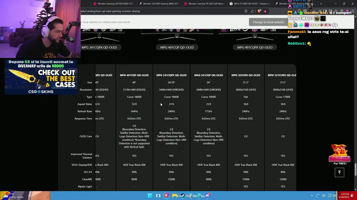Click the DCI-P3 row label
This screenshot has width=357, height=200.
(x=88, y=172)
